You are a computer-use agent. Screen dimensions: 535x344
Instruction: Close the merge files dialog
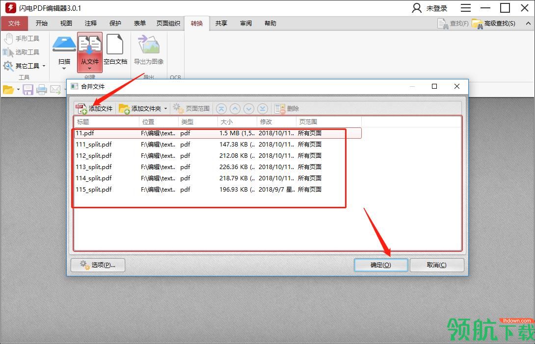(457, 87)
